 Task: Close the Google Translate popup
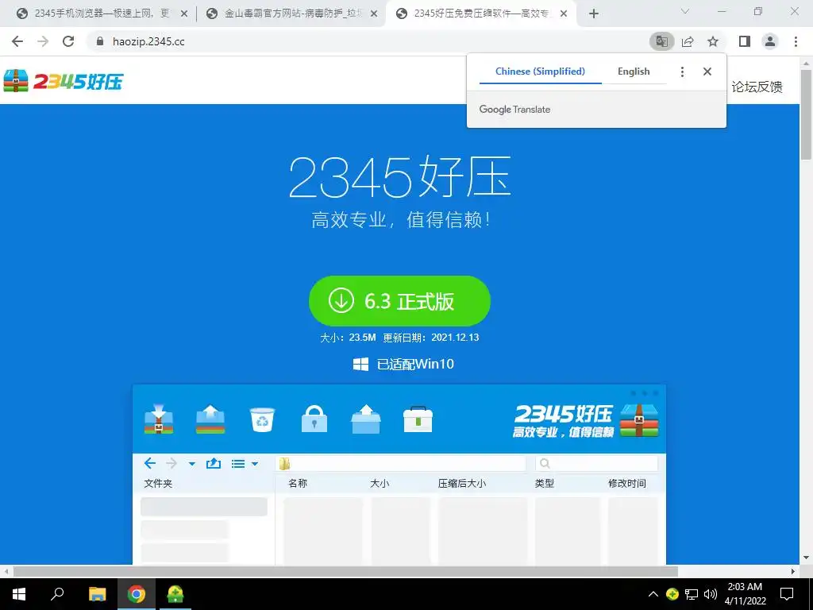point(707,71)
